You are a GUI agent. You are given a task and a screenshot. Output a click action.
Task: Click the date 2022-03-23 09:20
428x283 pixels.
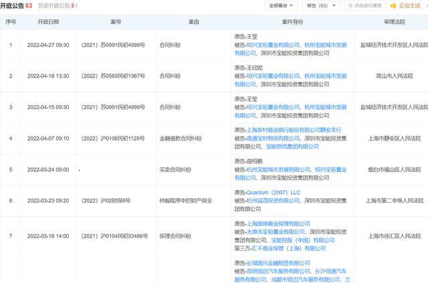[48, 201]
